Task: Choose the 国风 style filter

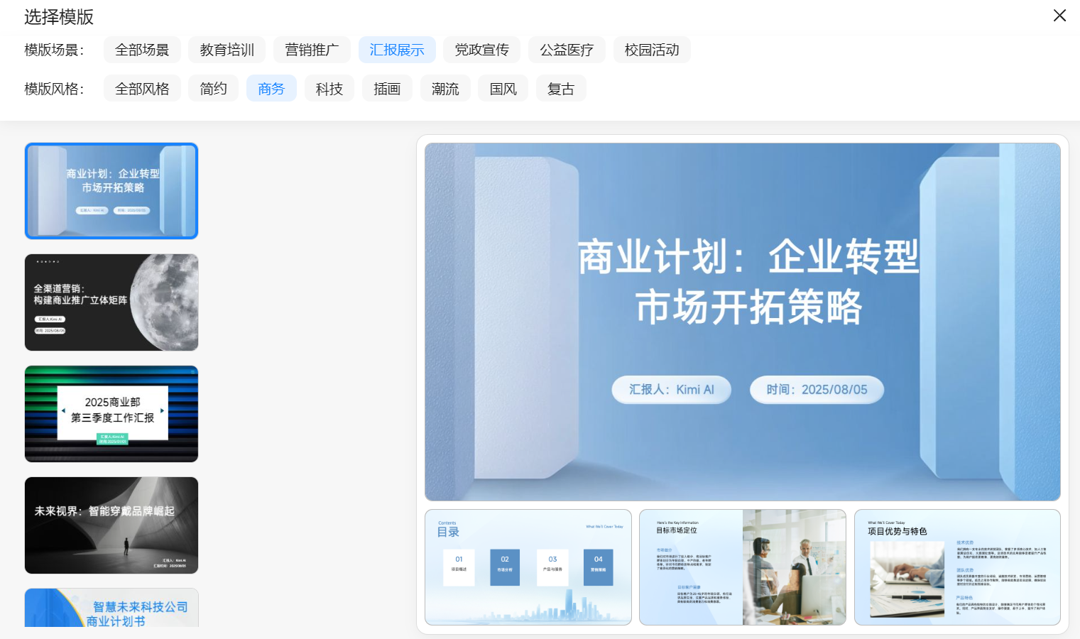Action: click(503, 89)
